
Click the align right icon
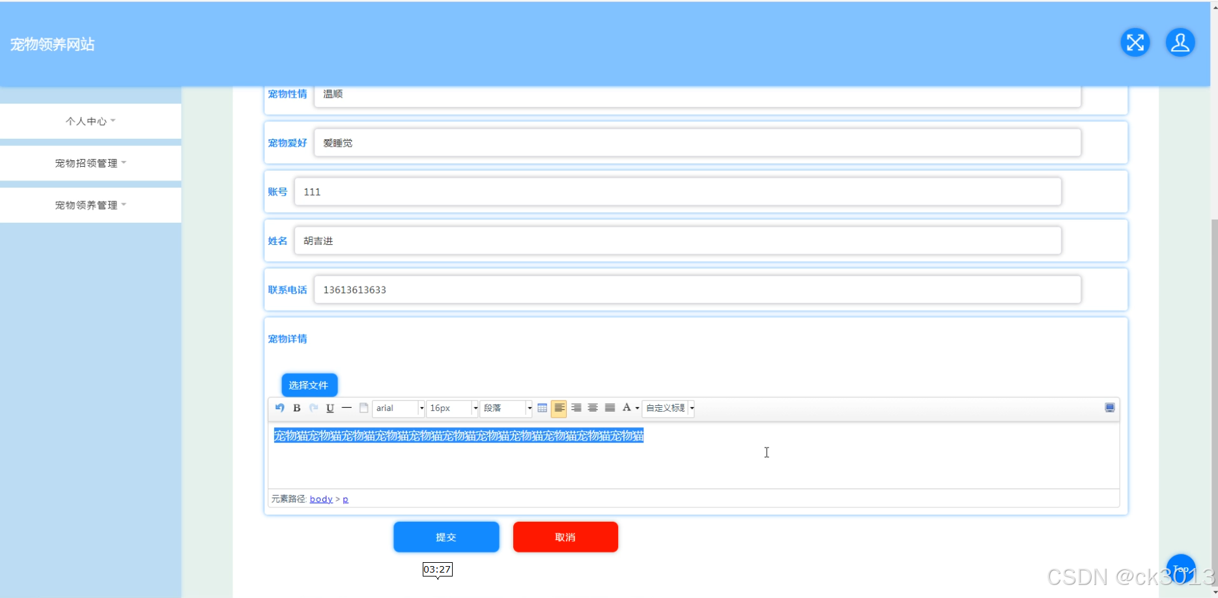pyautogui.click(x=576, y=408)
